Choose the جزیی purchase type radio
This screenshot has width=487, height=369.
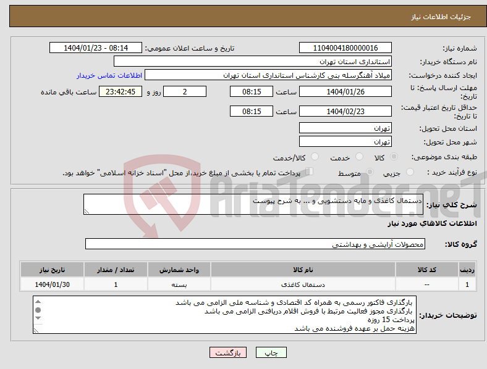410,172
